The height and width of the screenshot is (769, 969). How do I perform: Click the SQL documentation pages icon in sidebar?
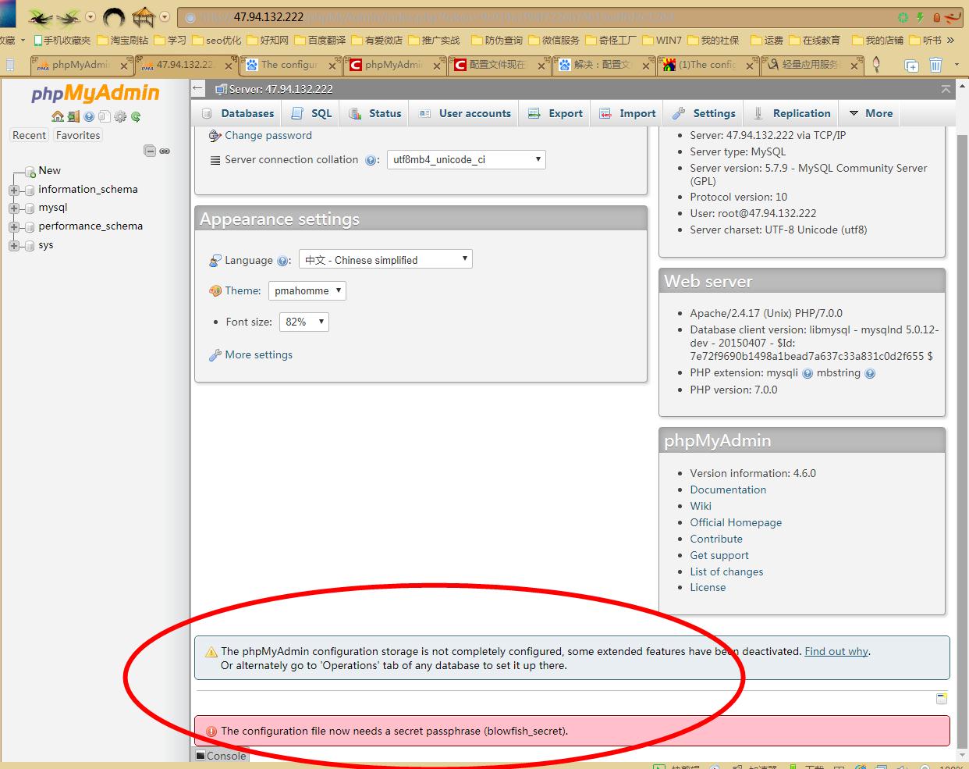[x=105, y=116]
